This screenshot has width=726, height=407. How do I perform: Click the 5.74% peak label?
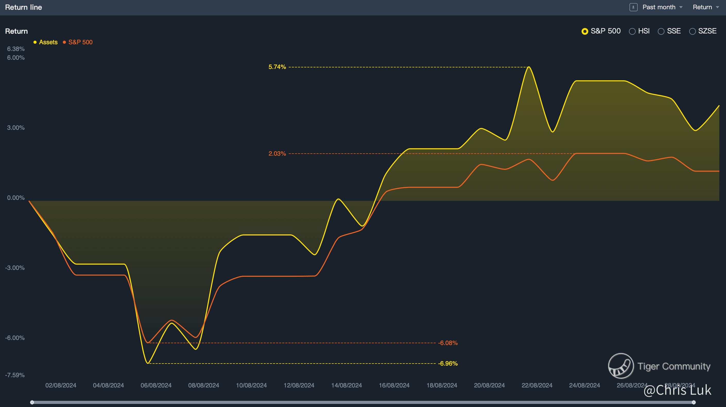(x=277, y=67)
